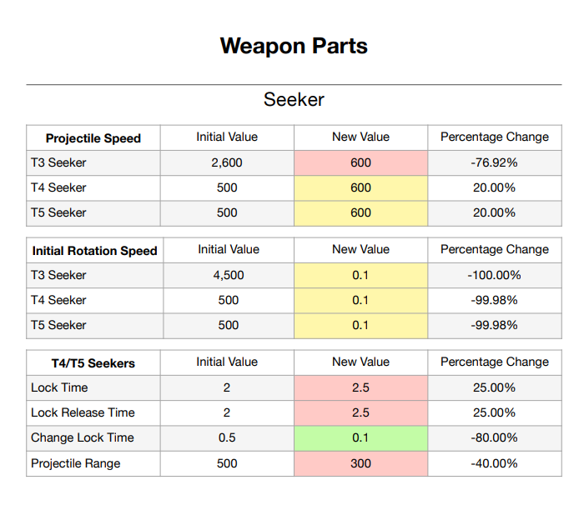Select the "Projectile Speed" table header cell
584x510 pixels.
[x=93, y=138]
